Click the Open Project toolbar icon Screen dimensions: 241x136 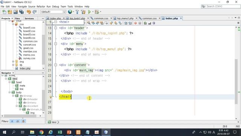[x=15, y=12]
